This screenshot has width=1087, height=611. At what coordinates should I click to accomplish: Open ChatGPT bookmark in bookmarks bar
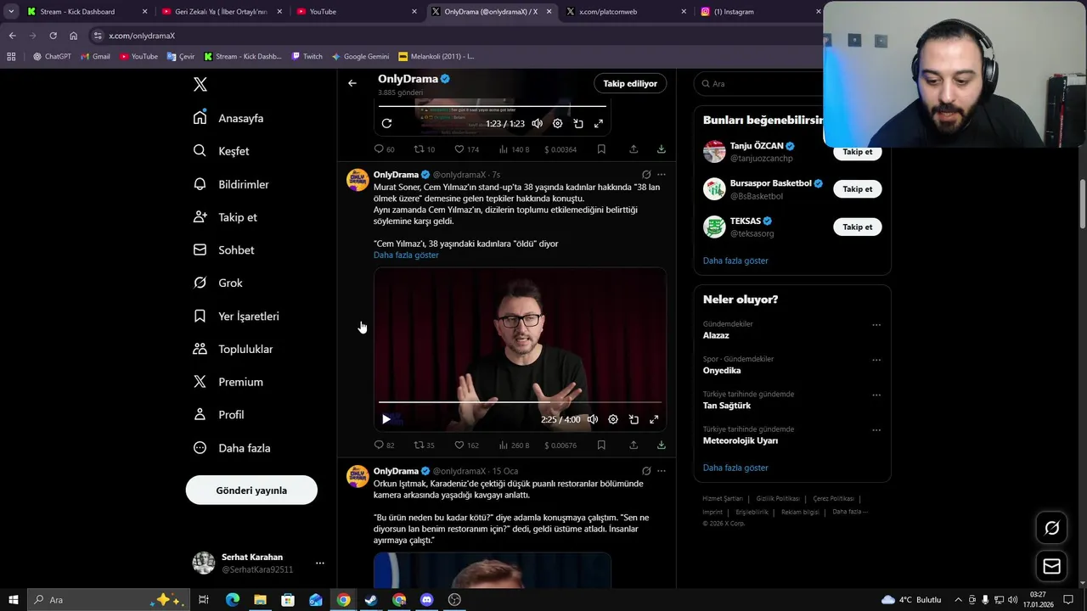point(52,57)
